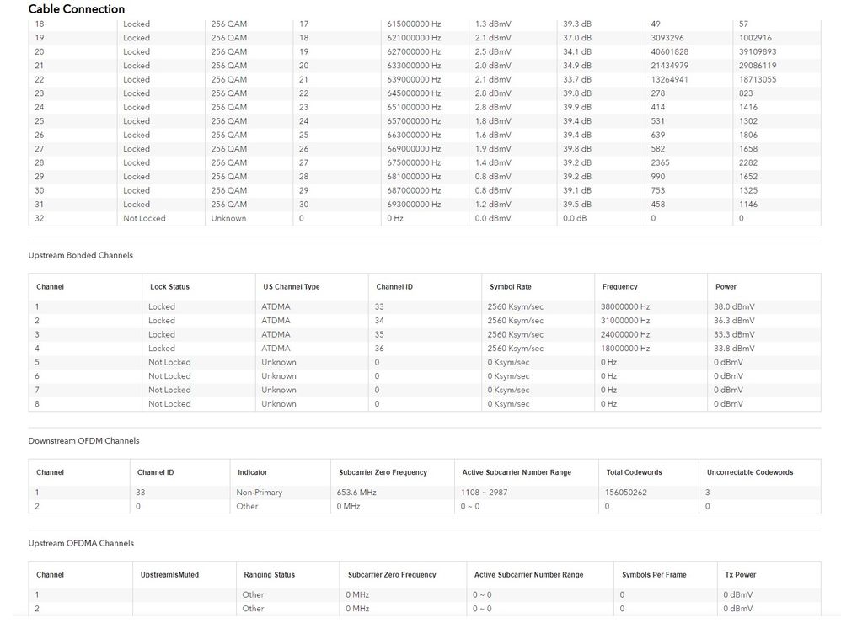Sort by the Lock Status column header
Screen dimensions: 841x623
coord(170,286)
